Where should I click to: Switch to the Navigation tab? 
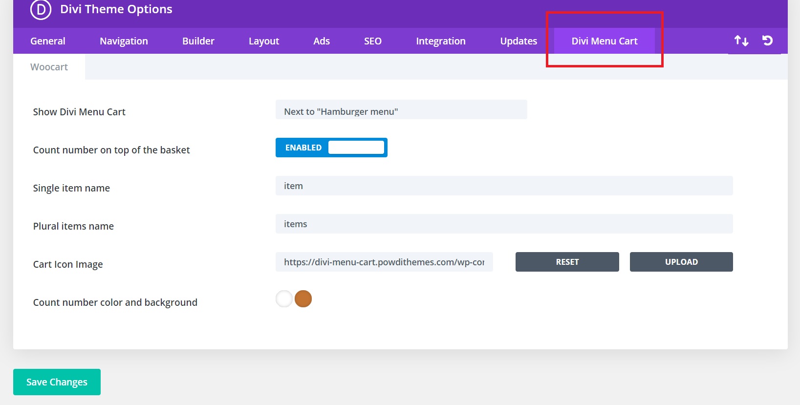click(124, 41)
